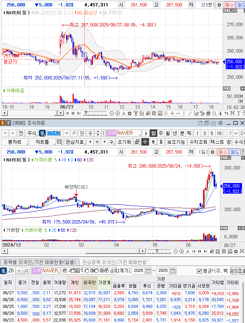Open the 봉차트 chart type dropdown

tap(15, 142)
